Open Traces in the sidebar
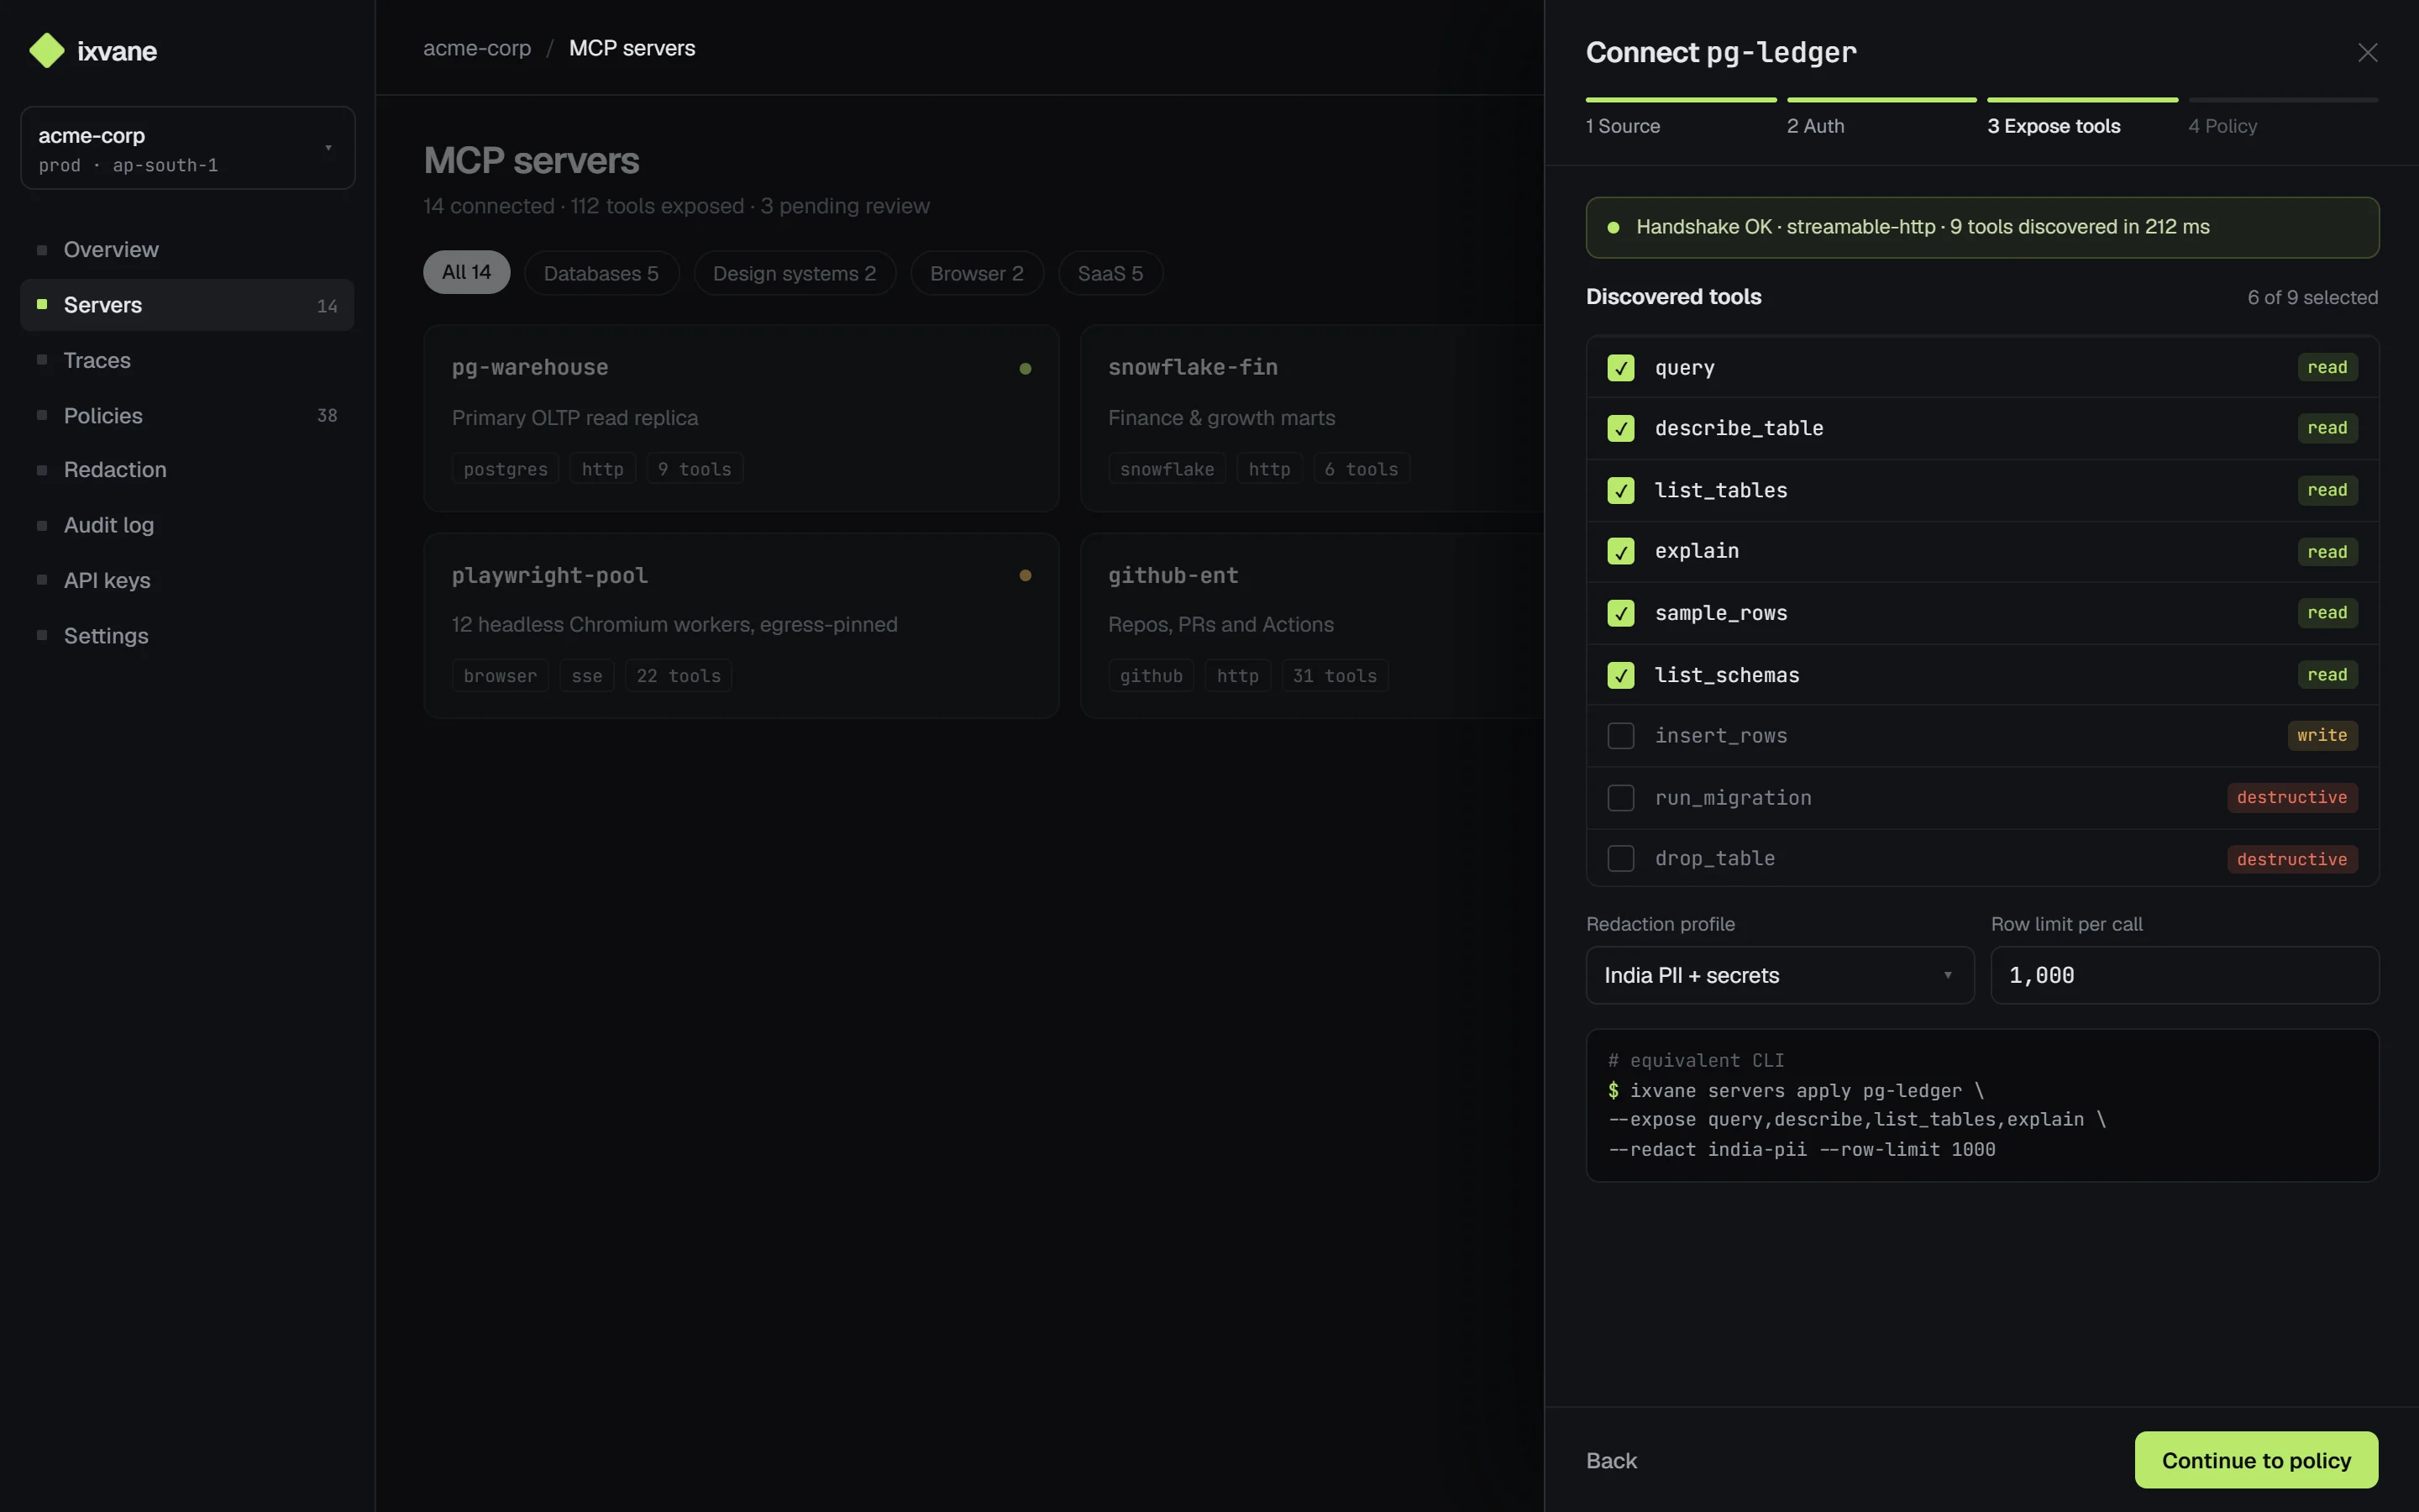This screenshot has width=2419, height=1512. [x=188, y=360]
